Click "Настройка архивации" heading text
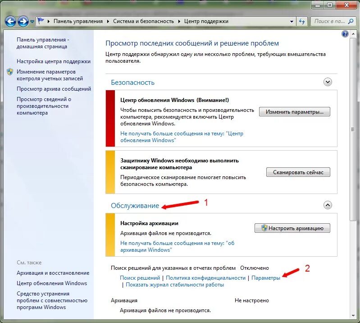Image resolution: width=360 pixels, height=323 pixels. pos(149,223)
